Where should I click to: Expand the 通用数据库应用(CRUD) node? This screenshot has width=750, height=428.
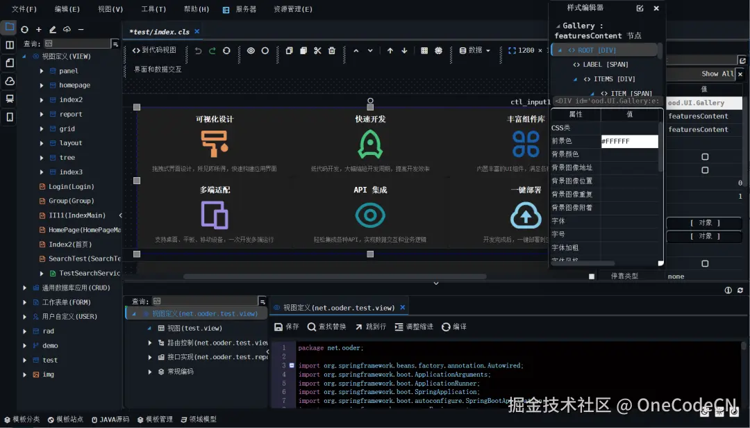[24, 288]
